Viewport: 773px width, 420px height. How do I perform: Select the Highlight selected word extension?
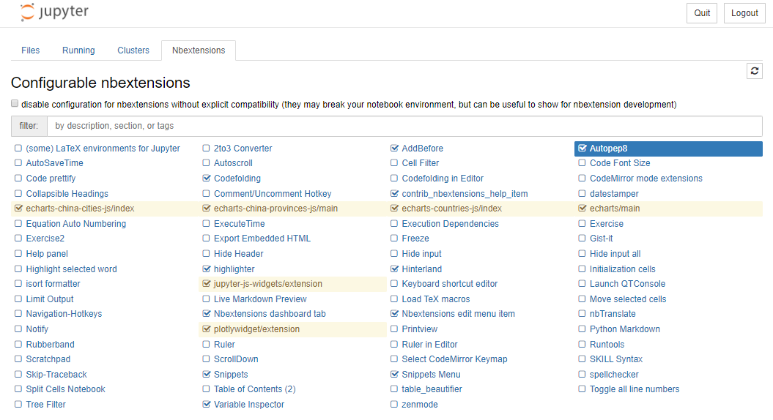click(72, 269)
